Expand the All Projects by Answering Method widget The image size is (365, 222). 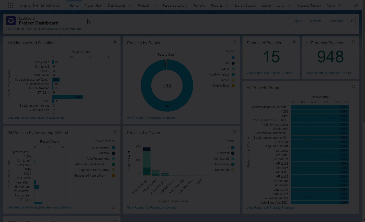pos(115,132)
